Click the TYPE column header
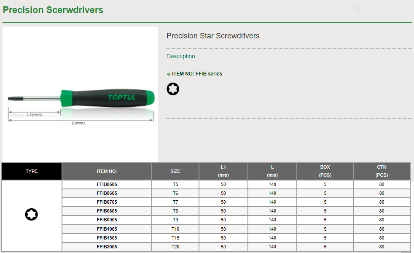The image size is (414, 253). 32,171
